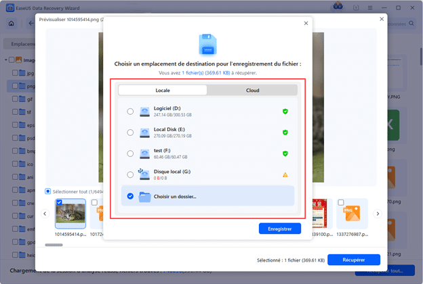Show next thumbnails with right arrow
The image size is (423, 284).
378,214
